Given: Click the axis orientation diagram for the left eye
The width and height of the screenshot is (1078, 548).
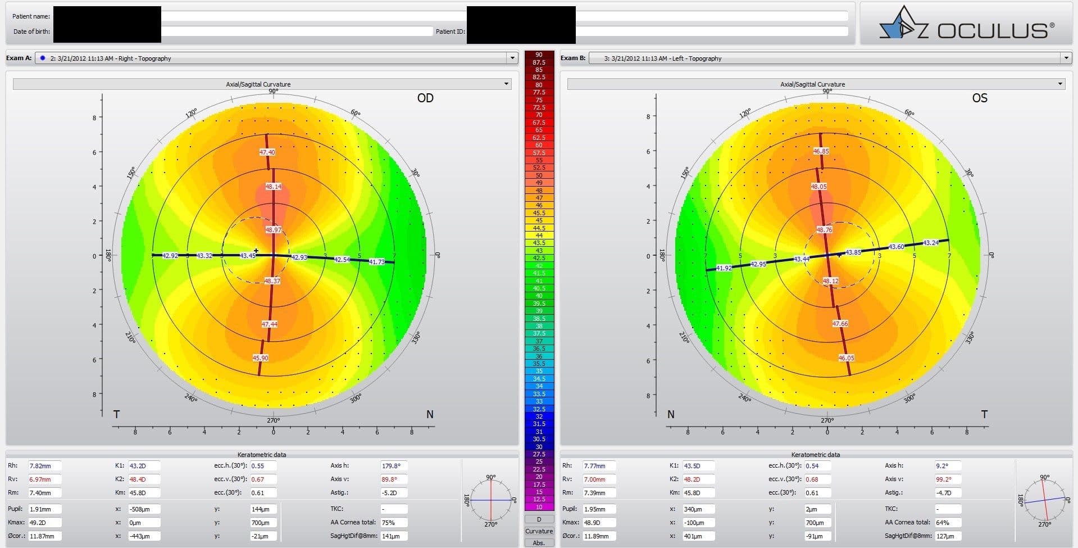Looking at the screenshot, I should coord(1045,501).
